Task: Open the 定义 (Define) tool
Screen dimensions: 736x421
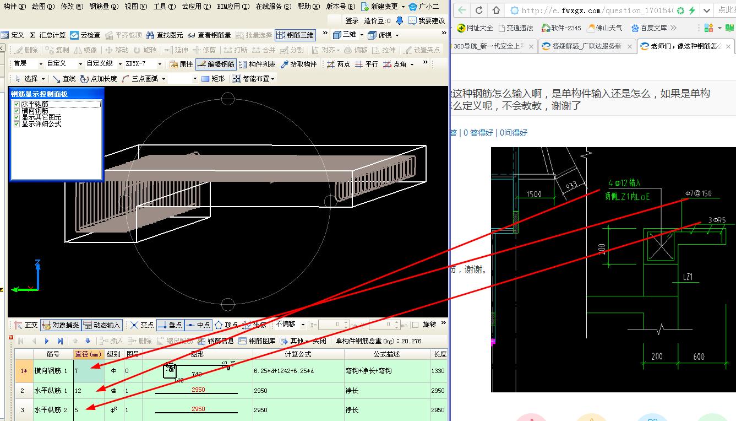Action: (13, 35)
